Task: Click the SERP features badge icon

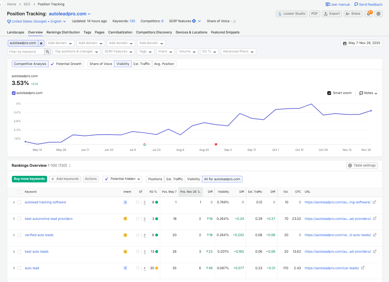Action: point(194,21)
